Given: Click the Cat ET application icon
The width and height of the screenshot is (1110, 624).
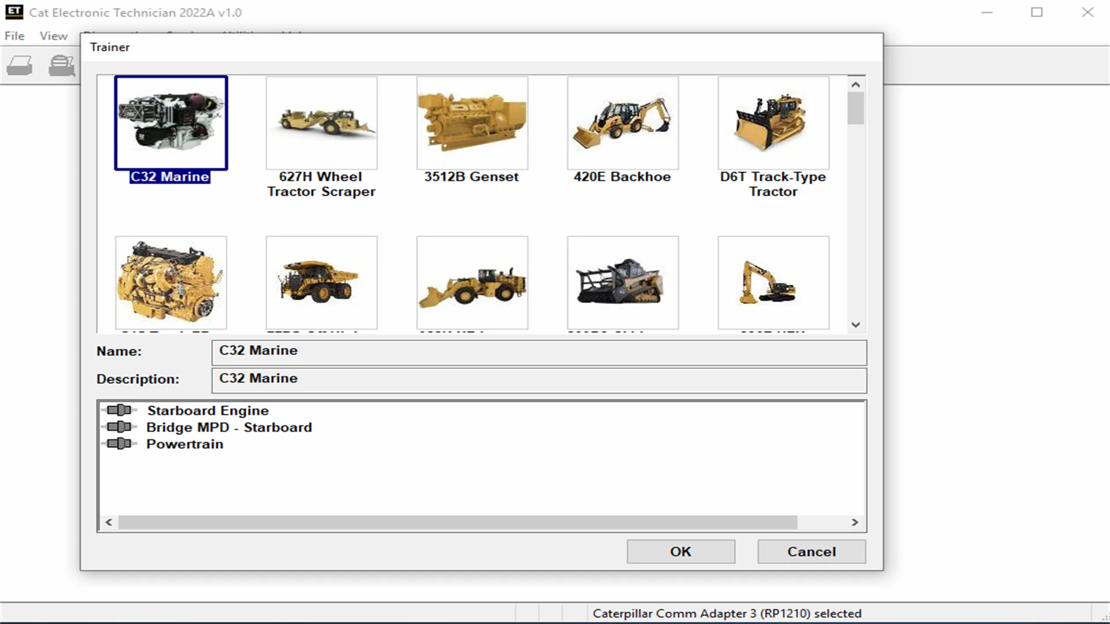Looking at the screenshot, I should (14, 12).
